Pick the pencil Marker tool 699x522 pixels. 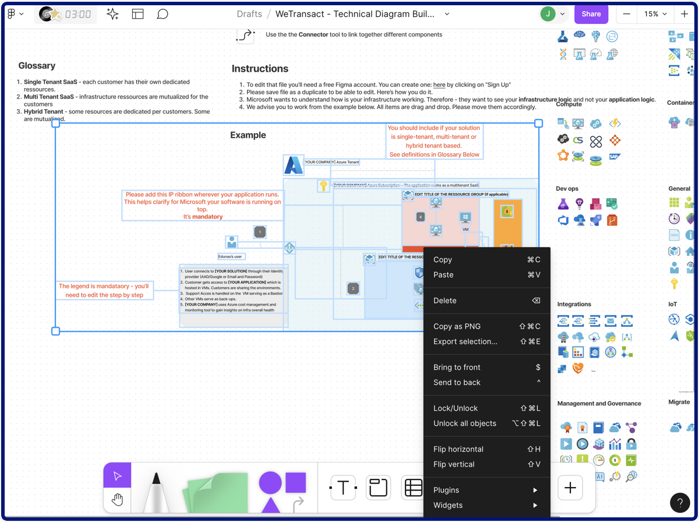(156, 492)
